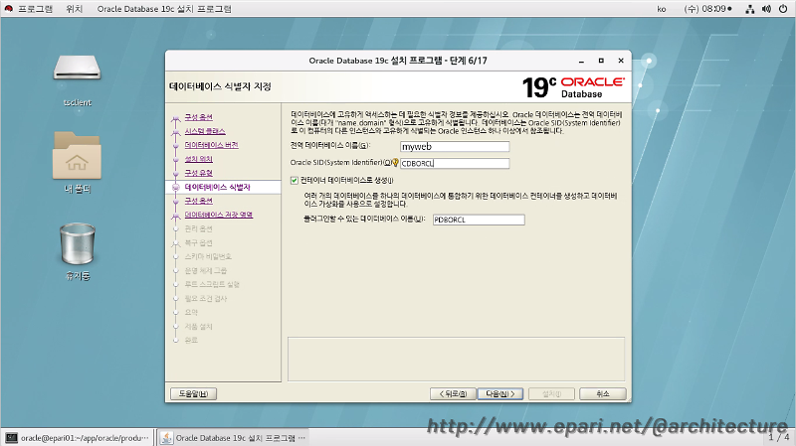Image resolution: width=796 pixels, height=446 pixels.
Task: Go to 구성 옵션 step below 데이터베이스 식별자
Action: tap(198, 201)
